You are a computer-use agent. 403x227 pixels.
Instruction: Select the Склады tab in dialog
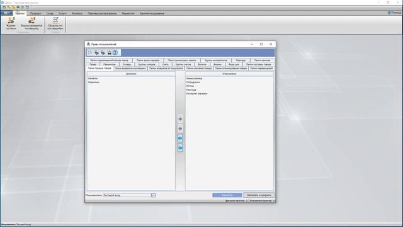127,64
